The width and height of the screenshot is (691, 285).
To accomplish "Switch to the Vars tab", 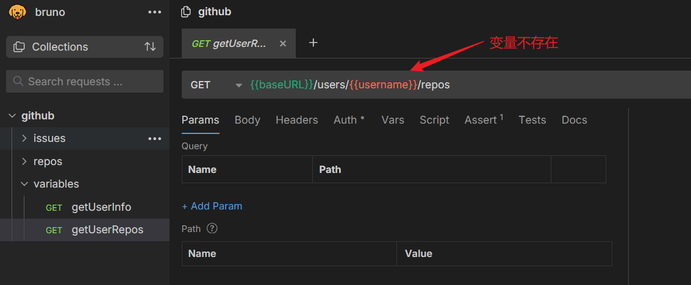I will [x=393, y=120].
